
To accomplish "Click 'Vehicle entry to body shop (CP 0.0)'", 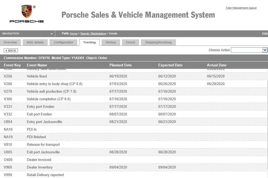I will point(55,84).
